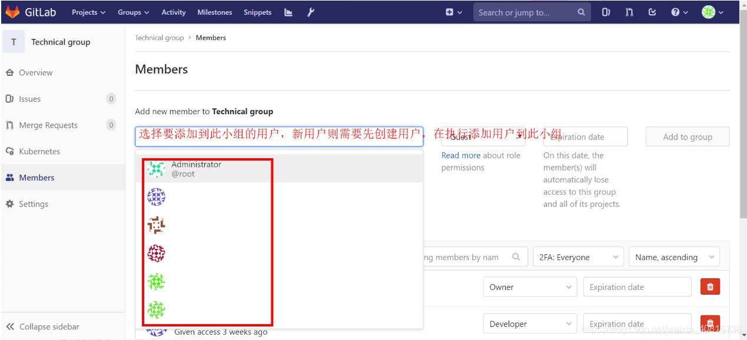Screen dimensions: 747x340
Task: Open the GitLab admin wrench icon
Action: [x=310, y=12]
